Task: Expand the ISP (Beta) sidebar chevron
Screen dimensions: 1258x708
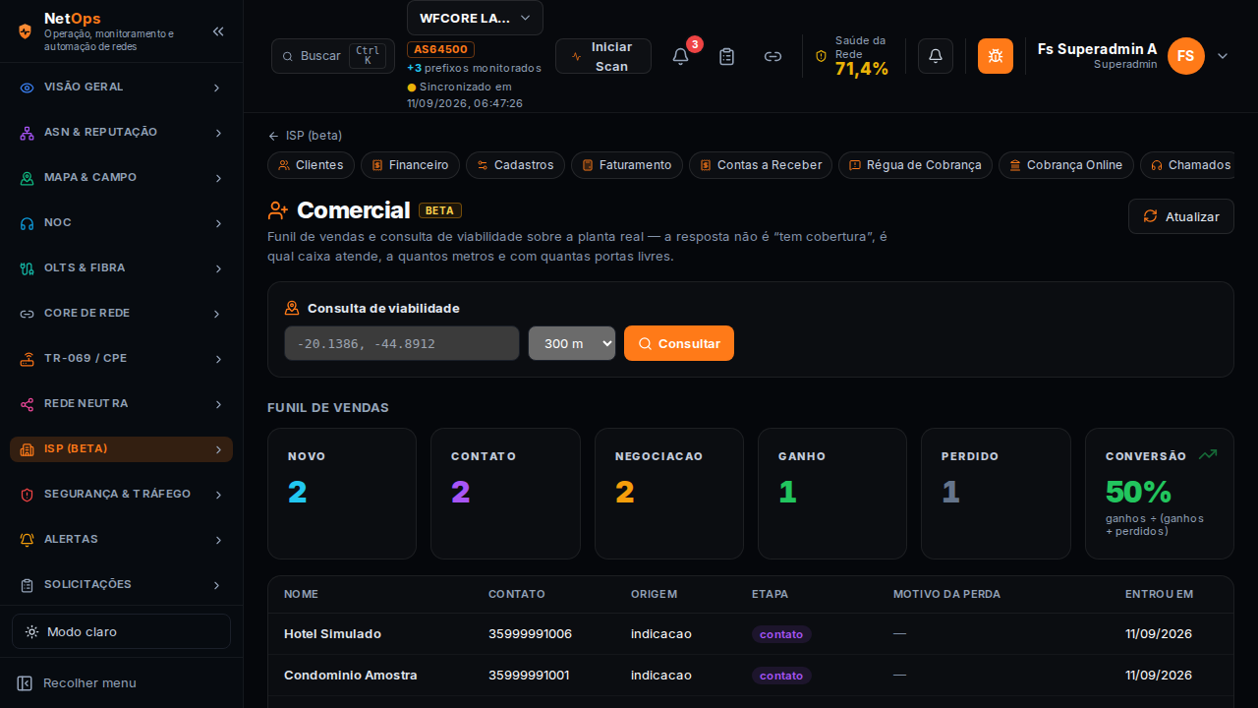Action: click(x=218, y=449)
